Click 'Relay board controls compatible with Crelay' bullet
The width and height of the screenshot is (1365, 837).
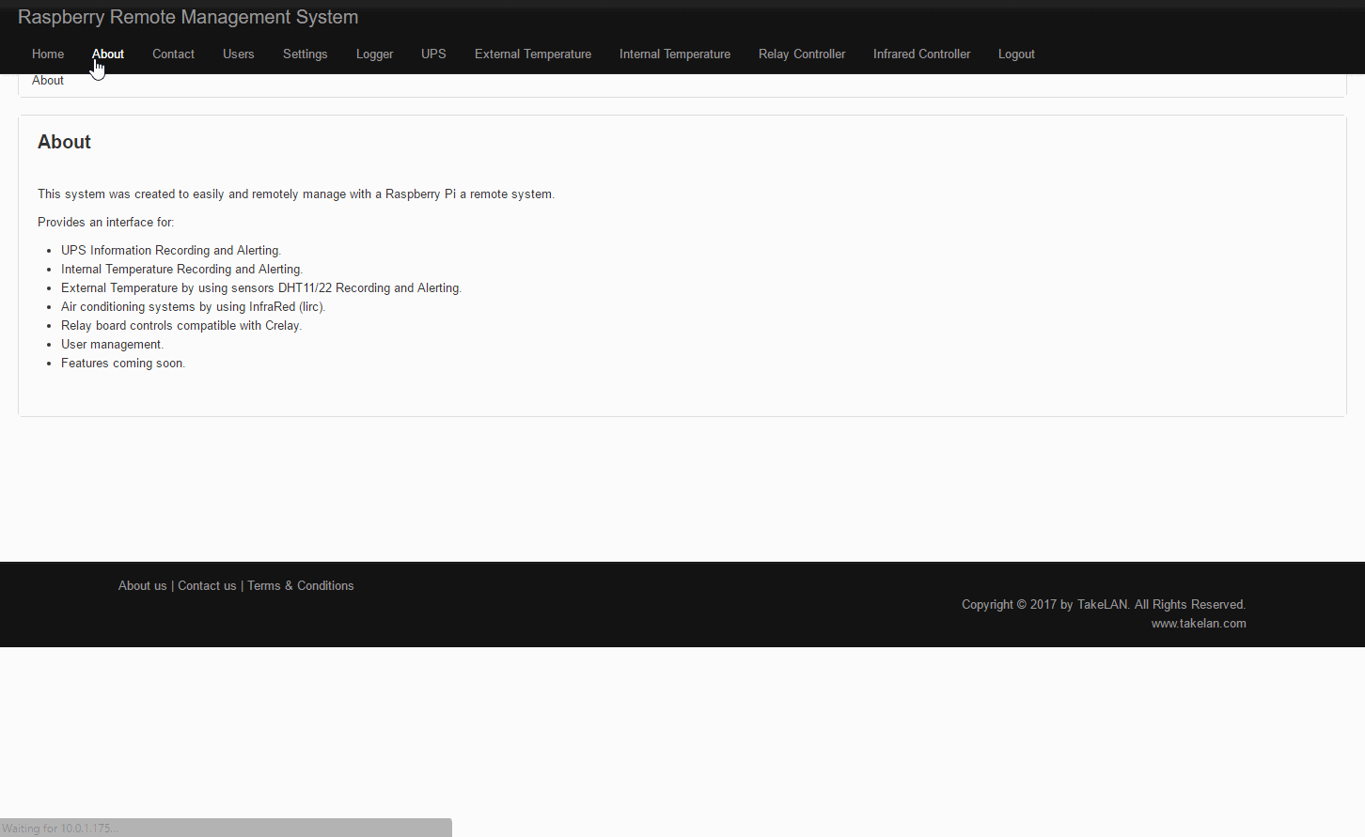[181, 325]
